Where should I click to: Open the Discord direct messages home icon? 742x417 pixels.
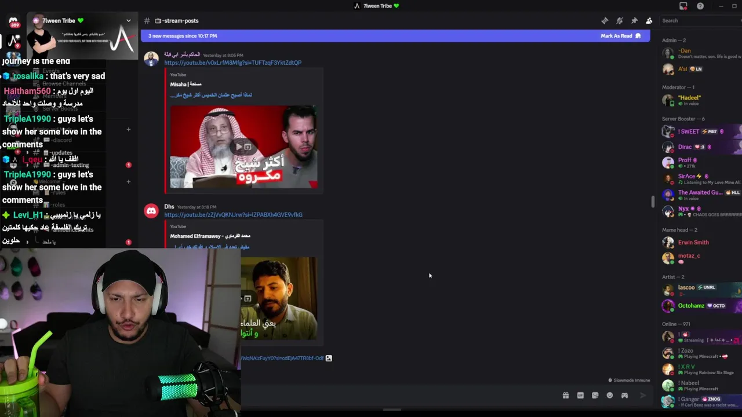[13, 22]
